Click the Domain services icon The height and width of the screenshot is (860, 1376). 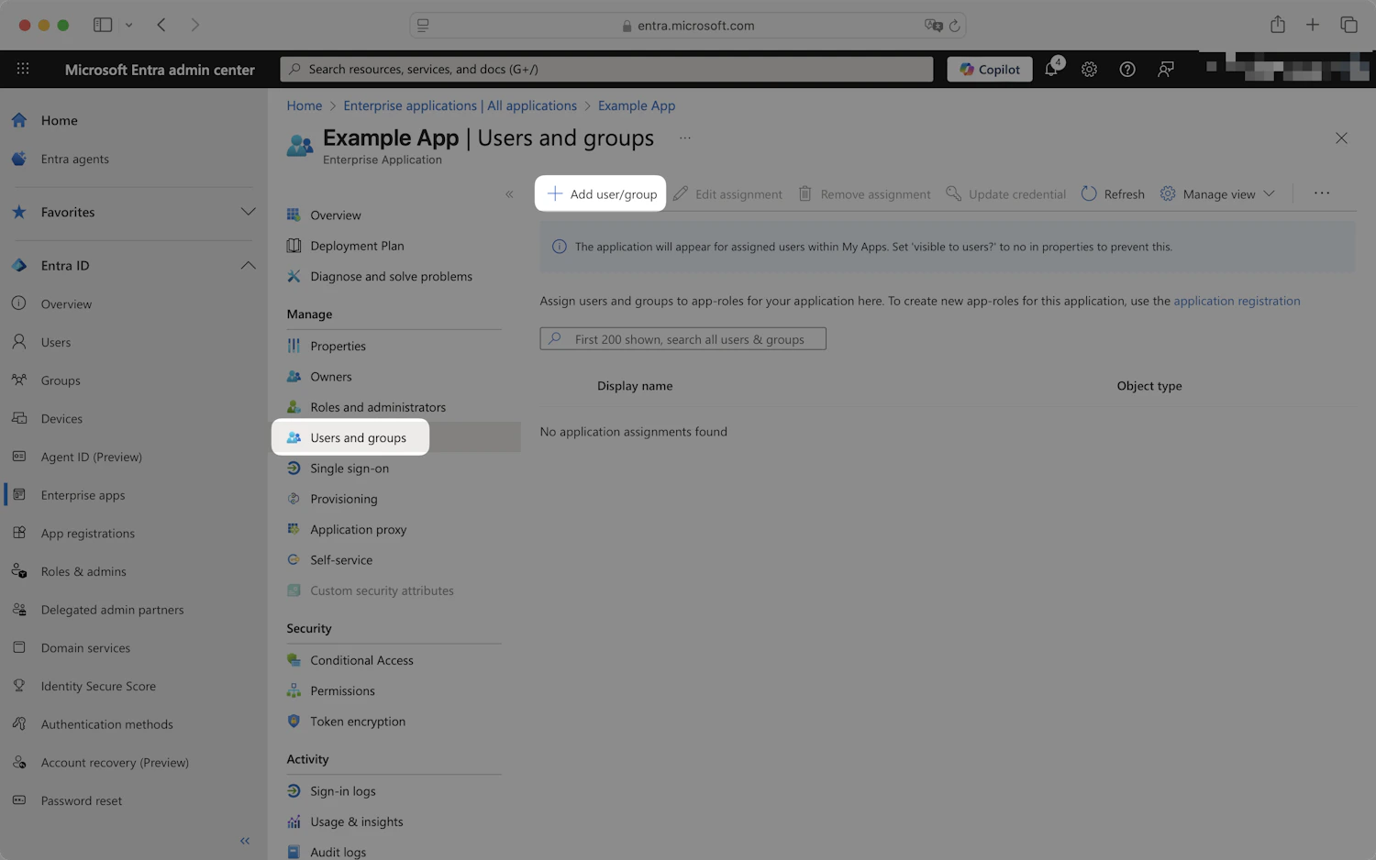[19, 647]
